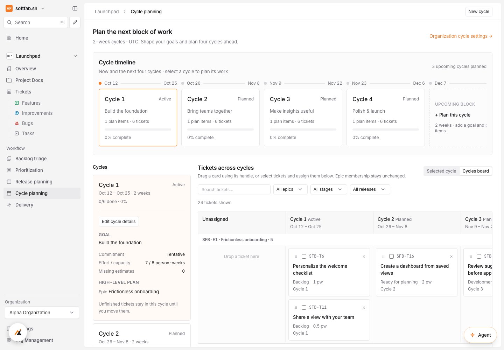Click the drag handle on SFB-T11 card

[x=296, y=307]
